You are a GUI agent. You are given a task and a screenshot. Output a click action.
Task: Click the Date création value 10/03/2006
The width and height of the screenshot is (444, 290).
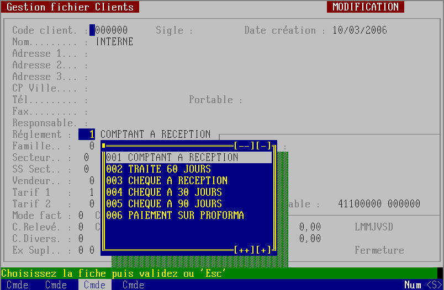point(360,30)
